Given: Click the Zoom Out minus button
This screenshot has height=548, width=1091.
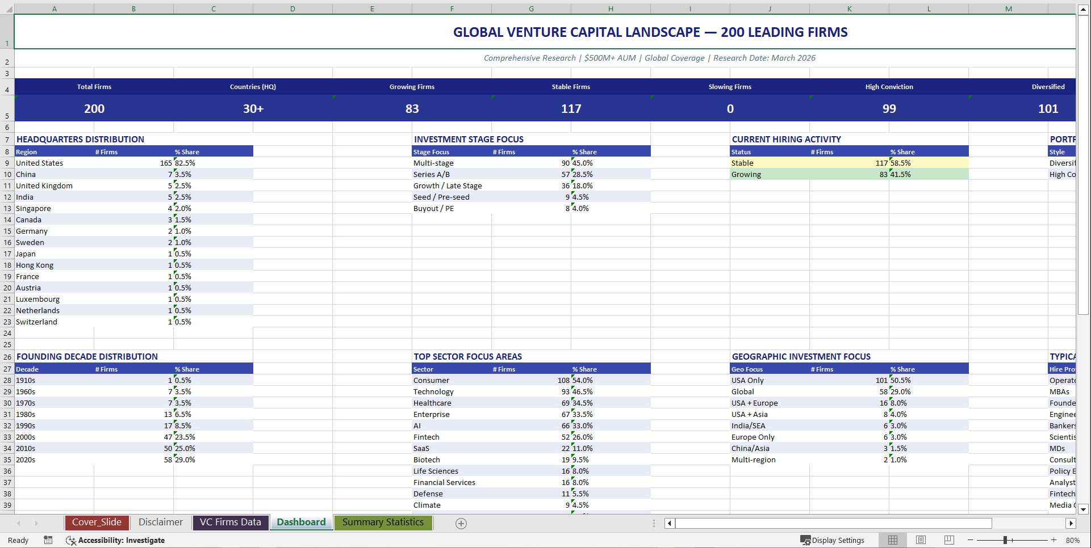Looking at the screenshot, I should [971, 540].
